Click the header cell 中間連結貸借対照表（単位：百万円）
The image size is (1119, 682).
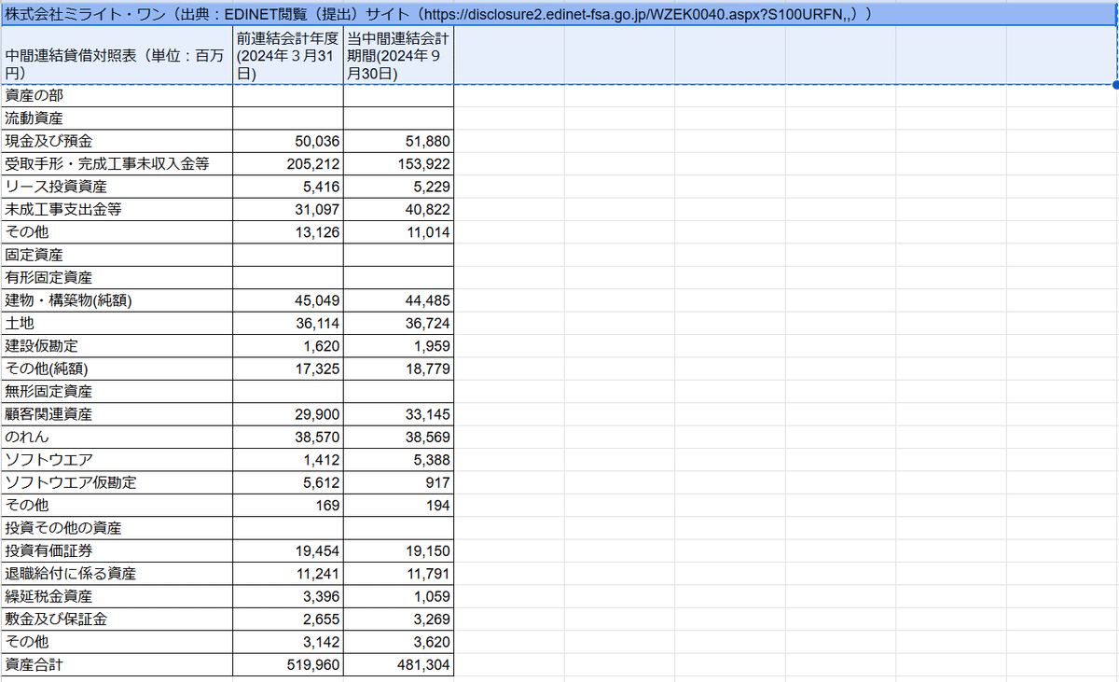click(117, 55)
